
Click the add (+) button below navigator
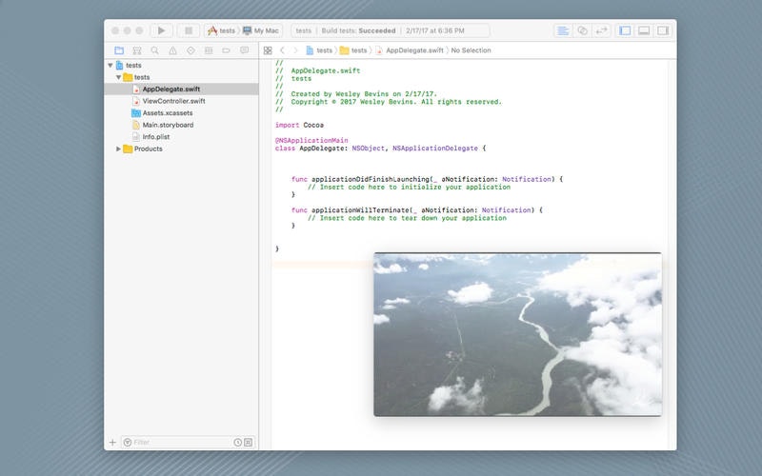point(112,442)
